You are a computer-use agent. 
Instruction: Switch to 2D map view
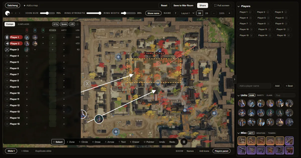206,13
